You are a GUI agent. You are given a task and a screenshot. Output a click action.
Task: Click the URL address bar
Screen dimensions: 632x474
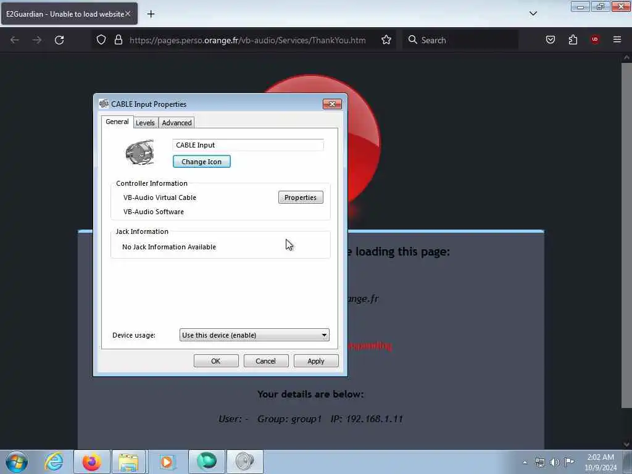(247, 40)
